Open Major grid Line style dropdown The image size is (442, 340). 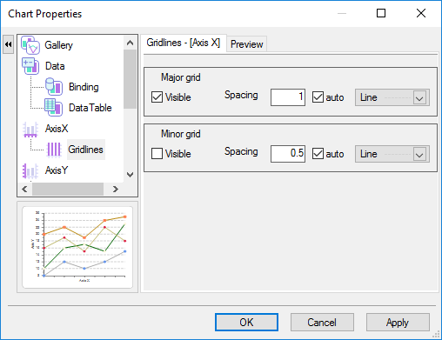[392, 97]
